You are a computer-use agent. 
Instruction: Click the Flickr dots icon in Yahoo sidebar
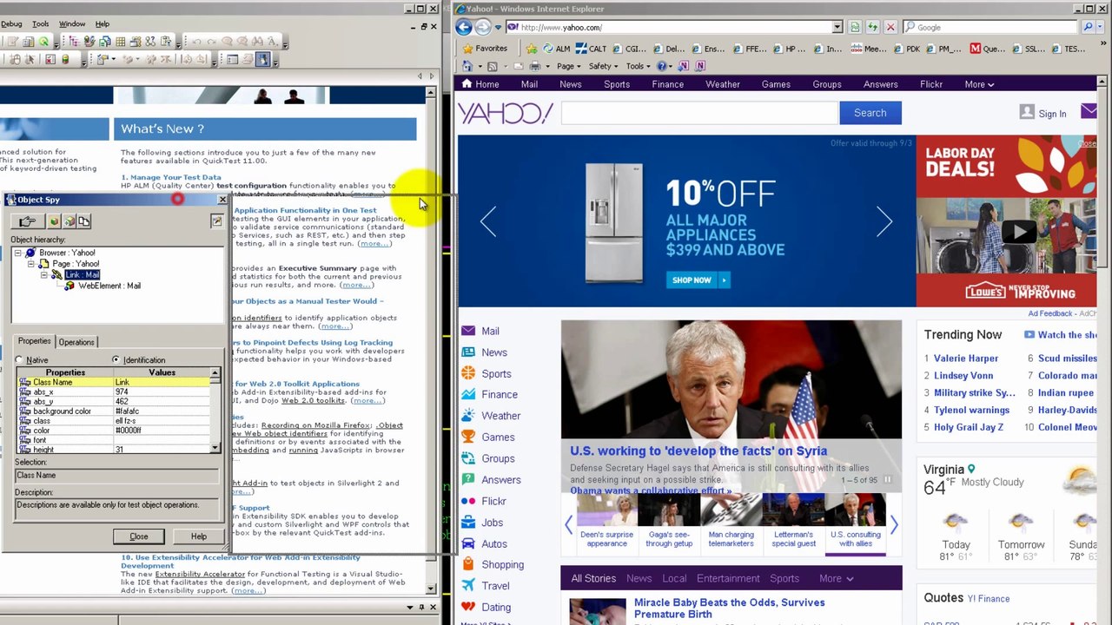tap(468, 501)
